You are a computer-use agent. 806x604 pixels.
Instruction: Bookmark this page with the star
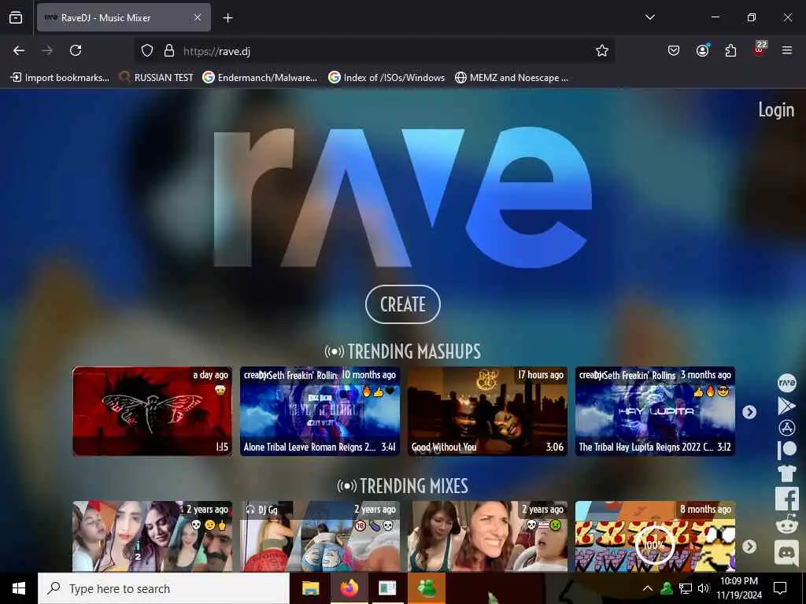point(602,50)
